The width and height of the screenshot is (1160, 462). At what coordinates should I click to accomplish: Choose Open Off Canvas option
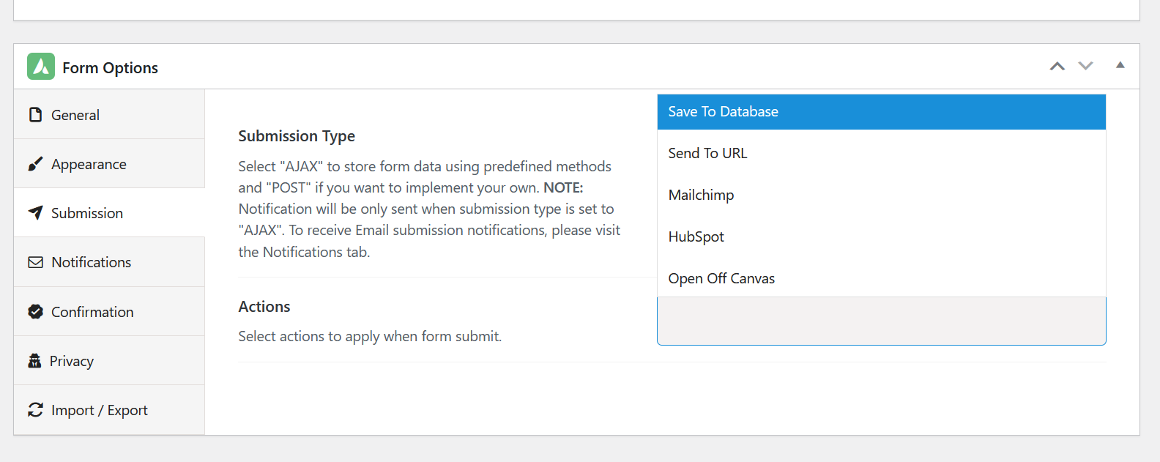click(x=881, y=279)
